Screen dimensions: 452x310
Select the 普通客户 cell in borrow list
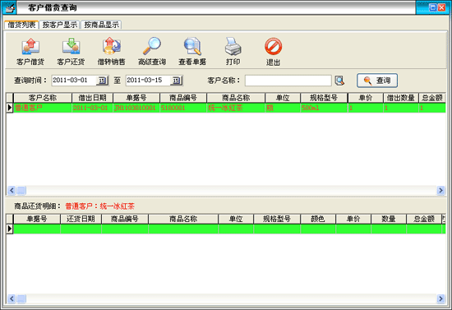[43, 108]
